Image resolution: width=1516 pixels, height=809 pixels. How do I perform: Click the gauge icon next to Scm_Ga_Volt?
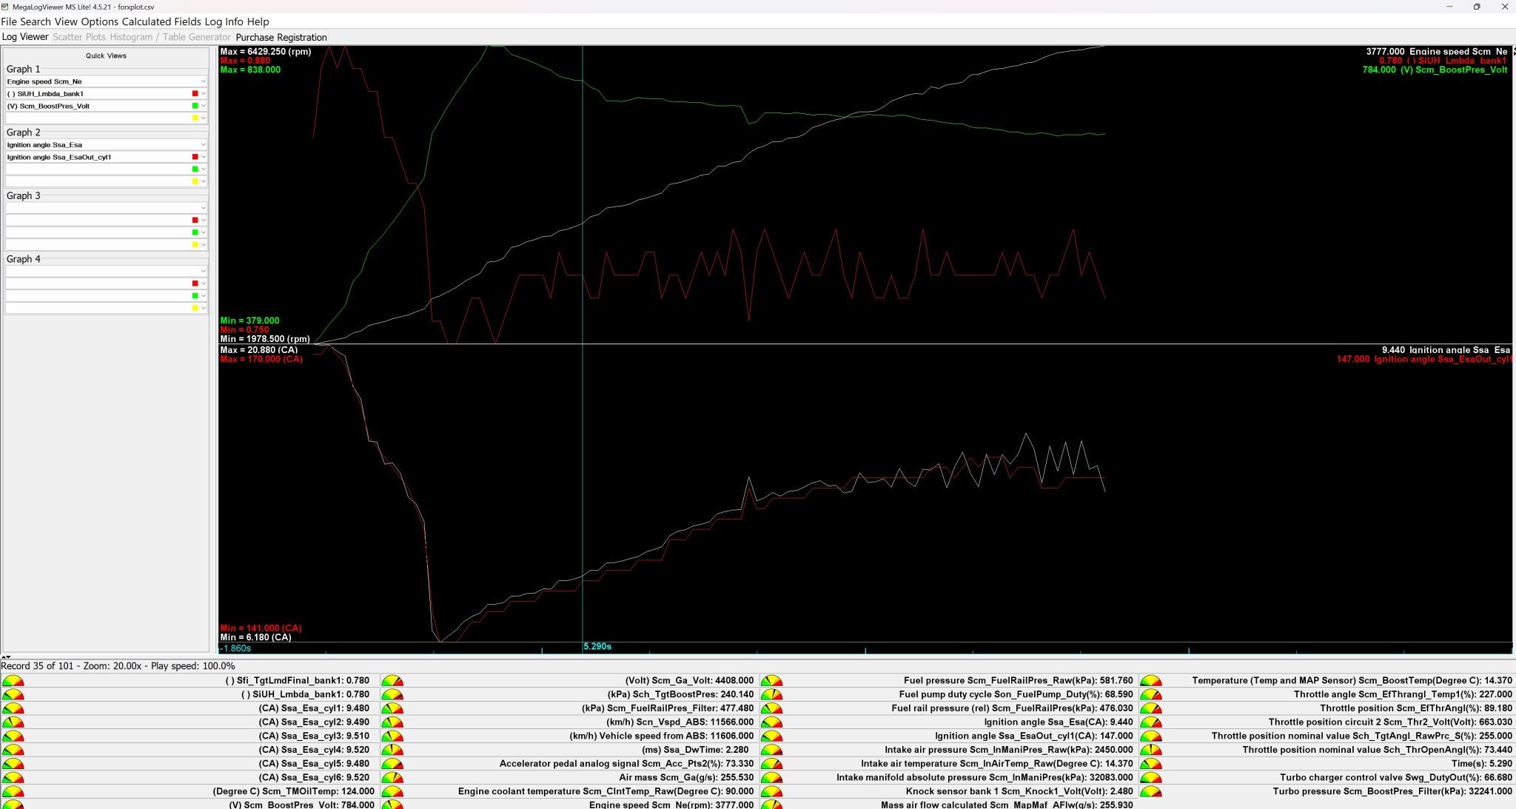pyautogui.click(x=392, y=681)
